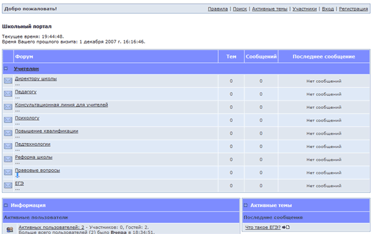Image resolution: width=372 pixels, height=234 pixels.
Task: Open Правовые вопросы forum
Action: (37, 171)
